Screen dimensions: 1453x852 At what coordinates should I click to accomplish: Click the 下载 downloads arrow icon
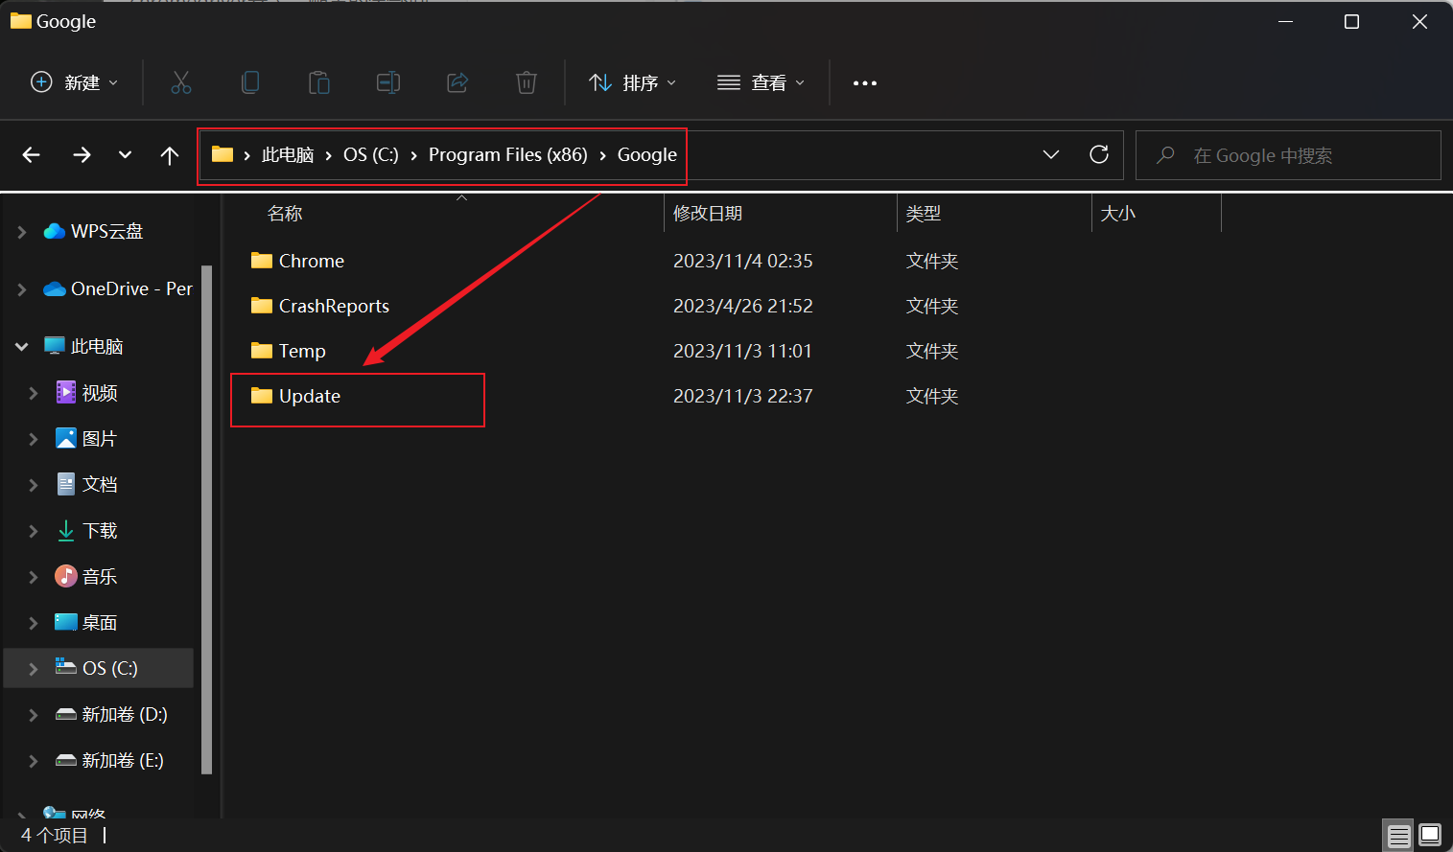pyautogui.click(x=66, y=530)
